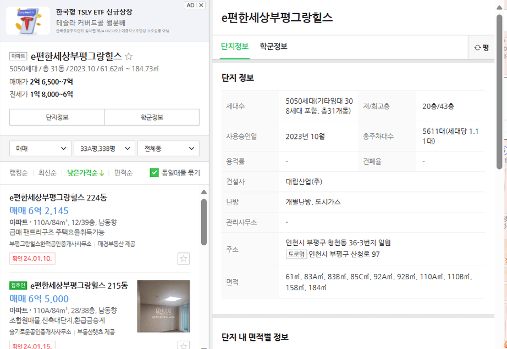Sort listings by 낮은가격순
This screenshot has height=349, width=507.
tap(86, 173)
